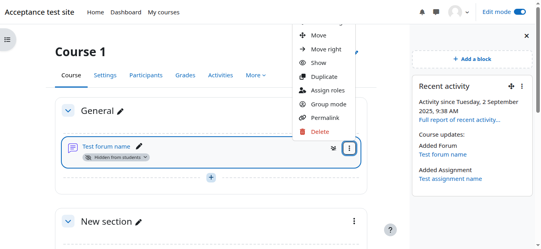Collapse the New section chevron
541x249 pixels.
click(68, 222)
